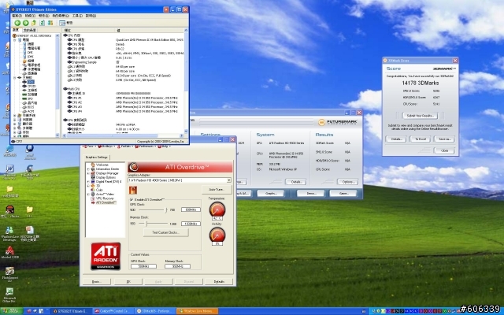The image size is (504, 315).
Task: Click the Options button in 3DMark06 Results panel
Action: 347,182
